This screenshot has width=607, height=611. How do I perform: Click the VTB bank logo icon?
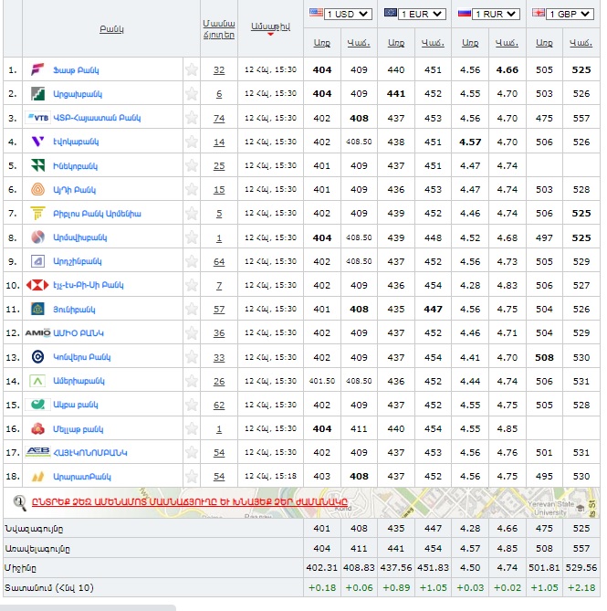click(x=37, y=118)
